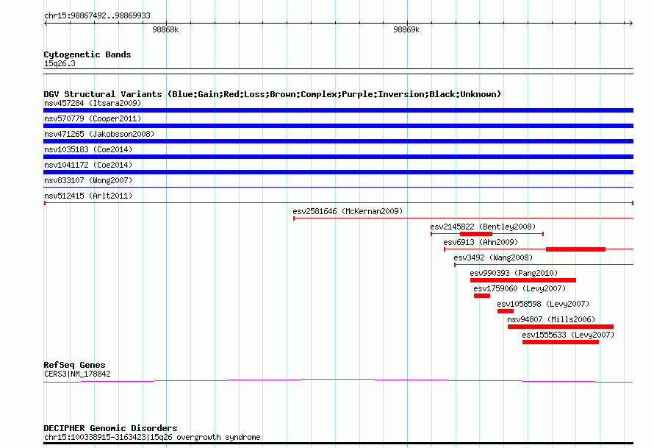Viewport: 654px width, 448px height.
Task: Click the 98869k ruler position marker
Action: (x=406, y=30)
